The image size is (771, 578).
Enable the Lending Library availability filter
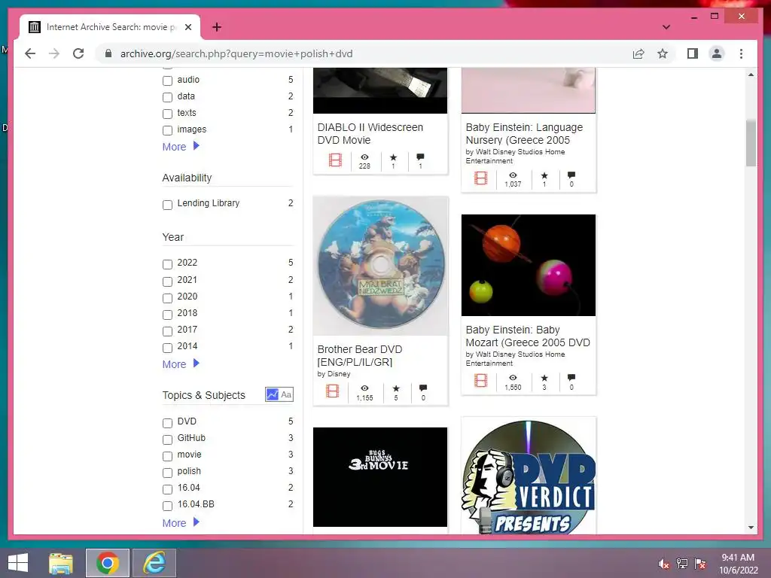[x=168, y=204]
